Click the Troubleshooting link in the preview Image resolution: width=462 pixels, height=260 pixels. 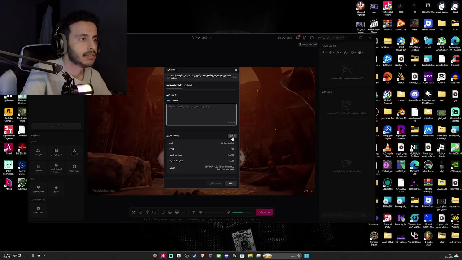pos(103,191)
